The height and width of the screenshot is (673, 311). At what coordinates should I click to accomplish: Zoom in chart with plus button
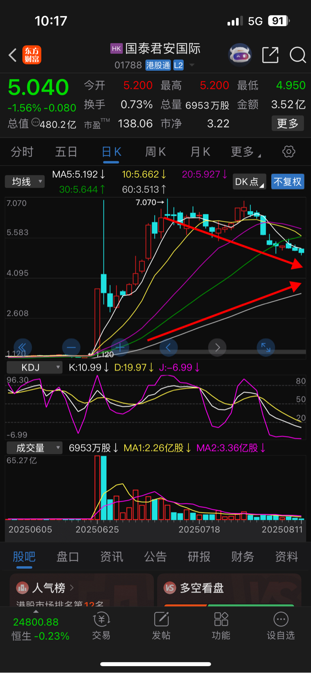(120, 347)
